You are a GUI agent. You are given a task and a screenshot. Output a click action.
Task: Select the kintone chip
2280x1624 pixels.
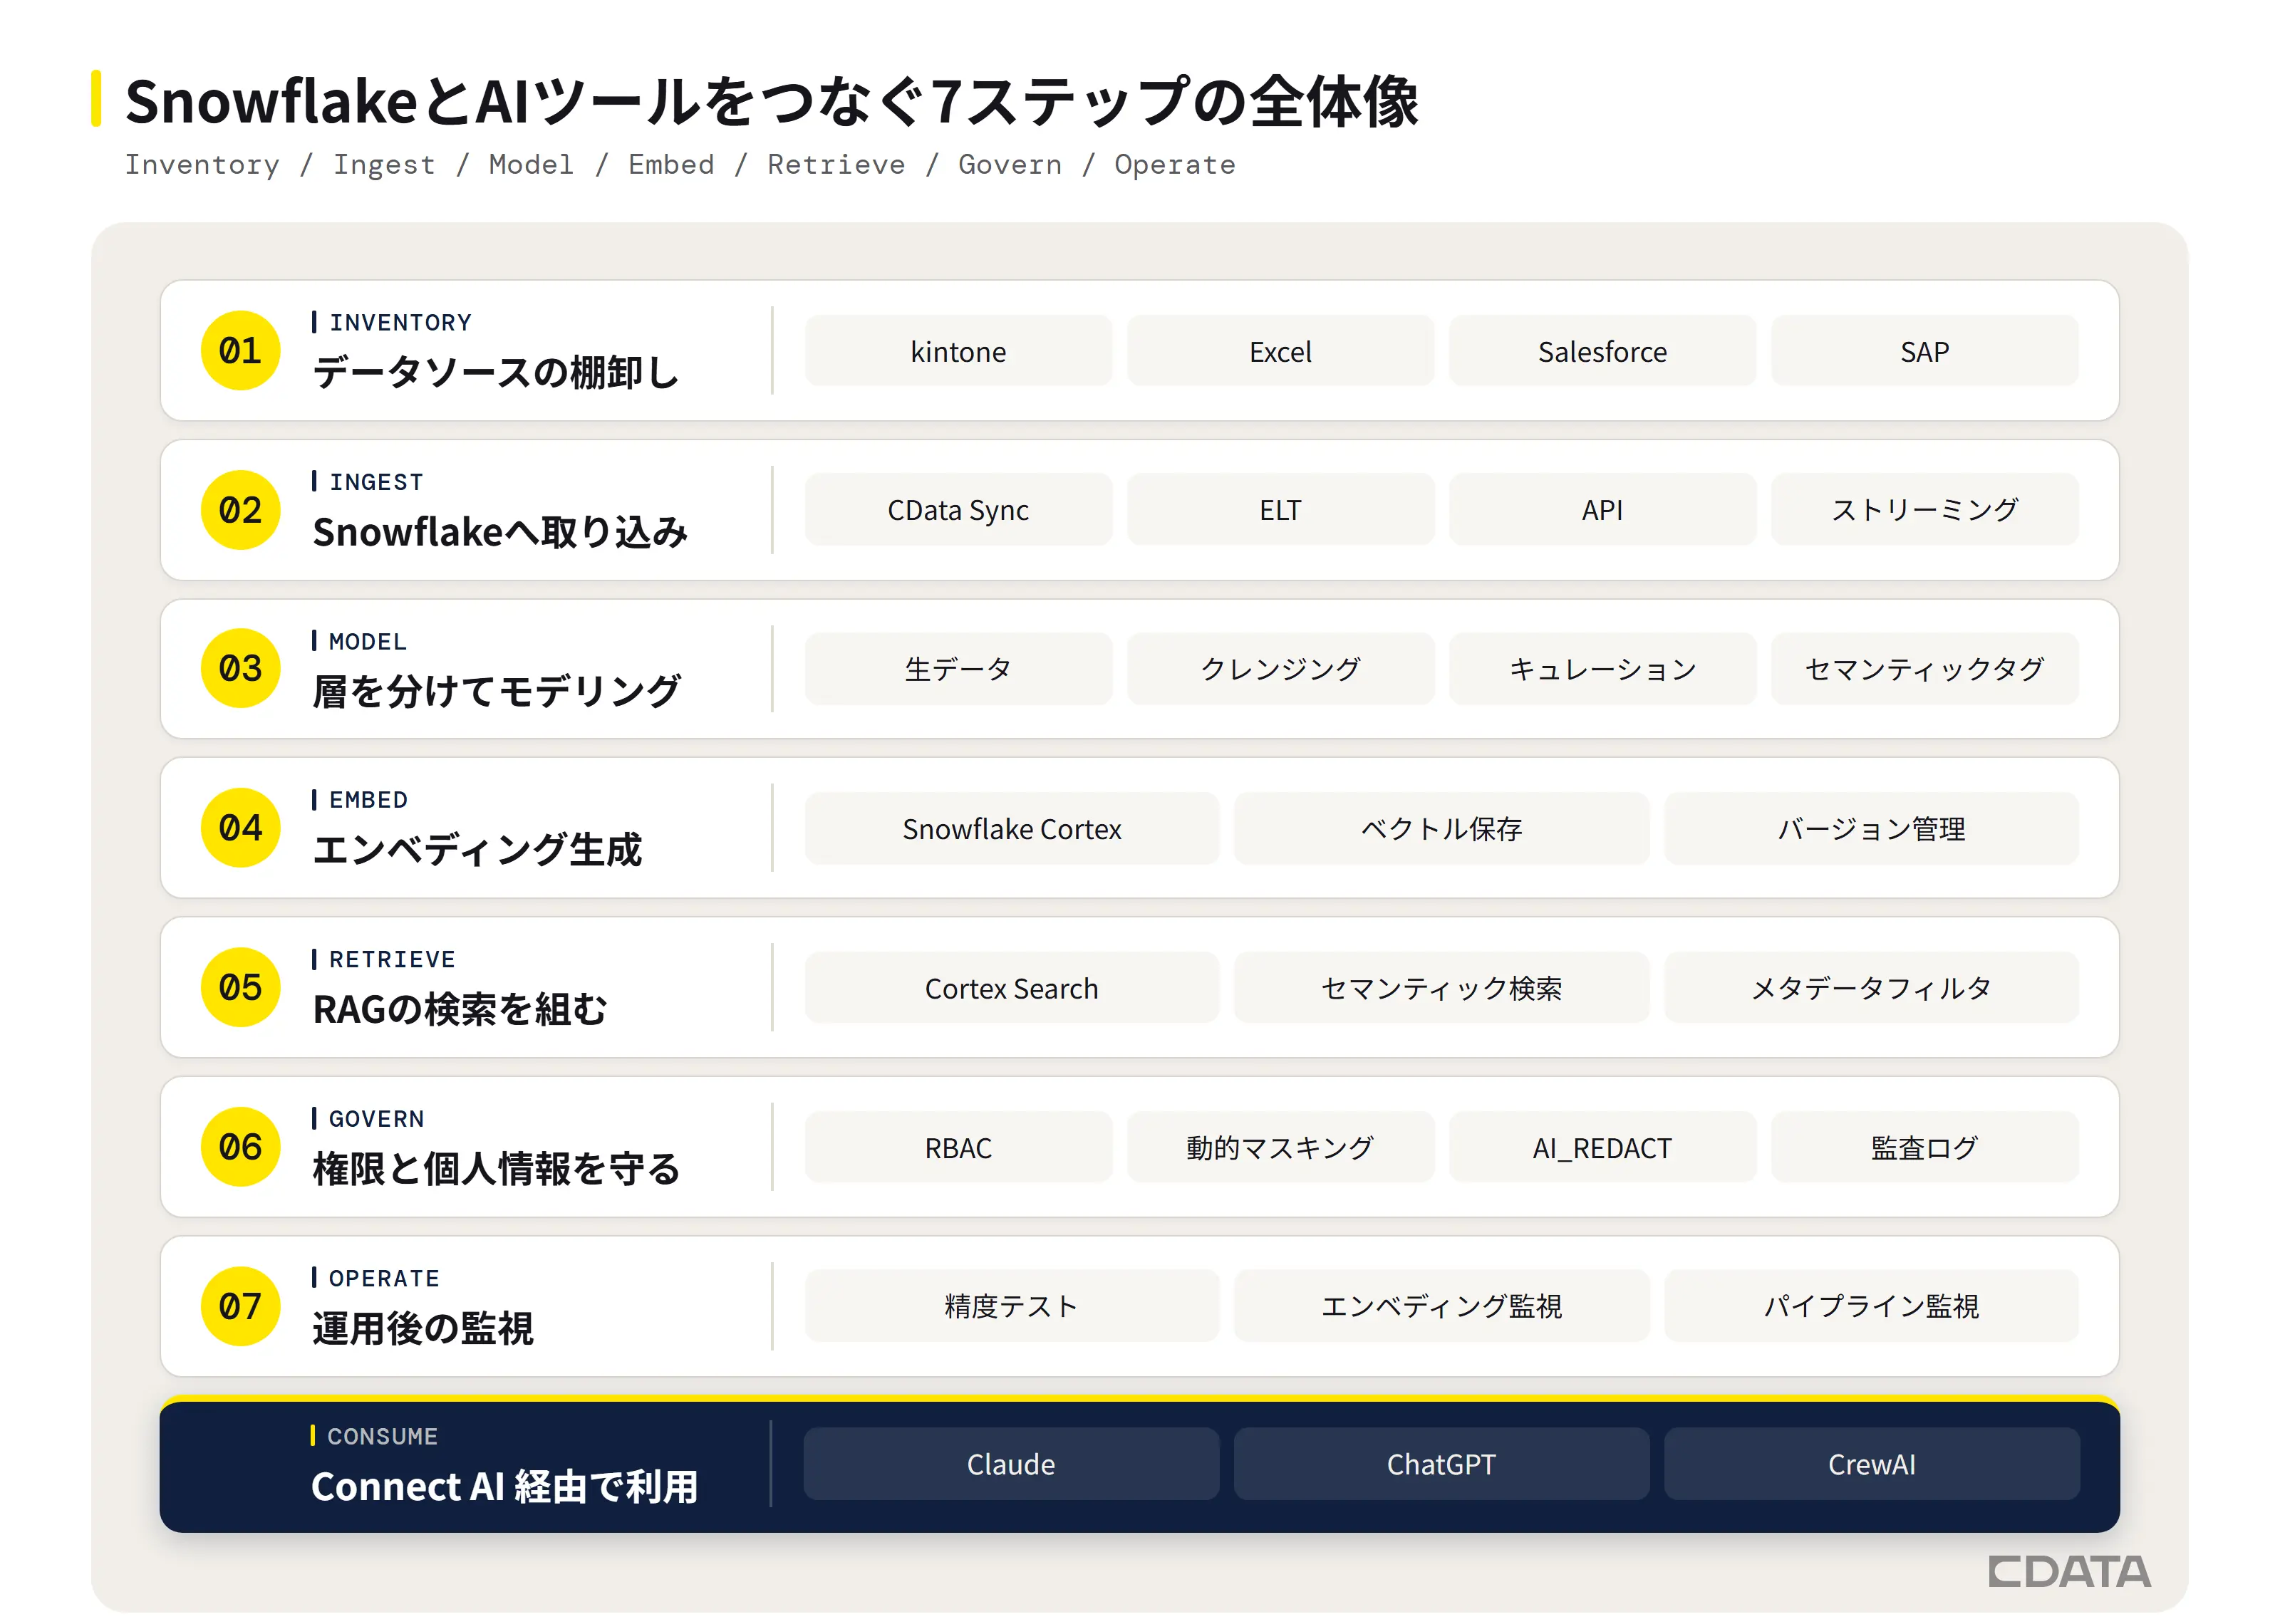click(958, 351)
